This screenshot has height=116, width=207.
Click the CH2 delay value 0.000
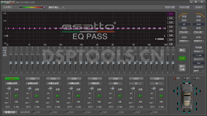[x=37, y=107]
